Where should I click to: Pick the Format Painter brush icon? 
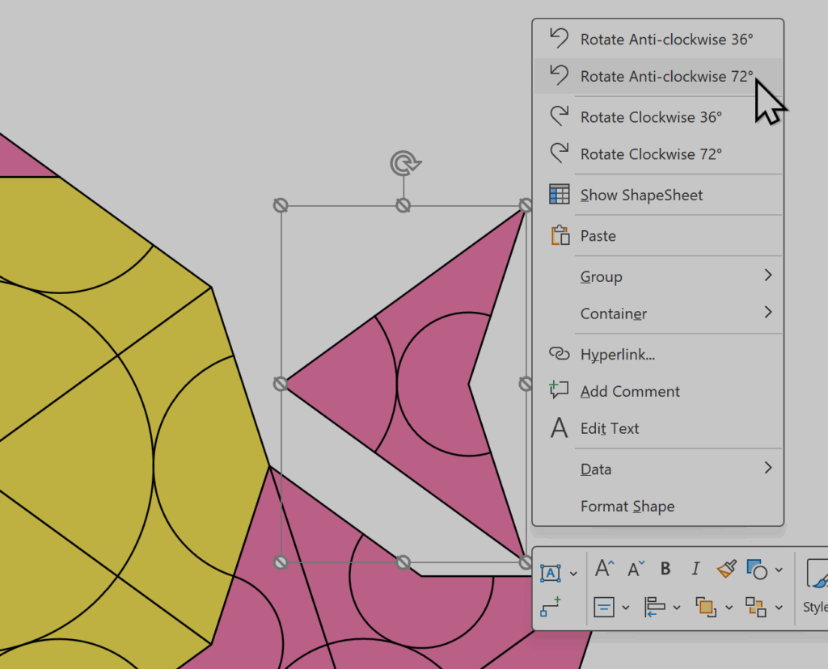(x=727, y=569)
